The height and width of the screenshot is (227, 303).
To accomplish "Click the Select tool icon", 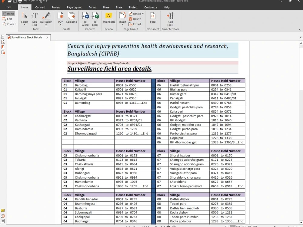I will (25, 15).
